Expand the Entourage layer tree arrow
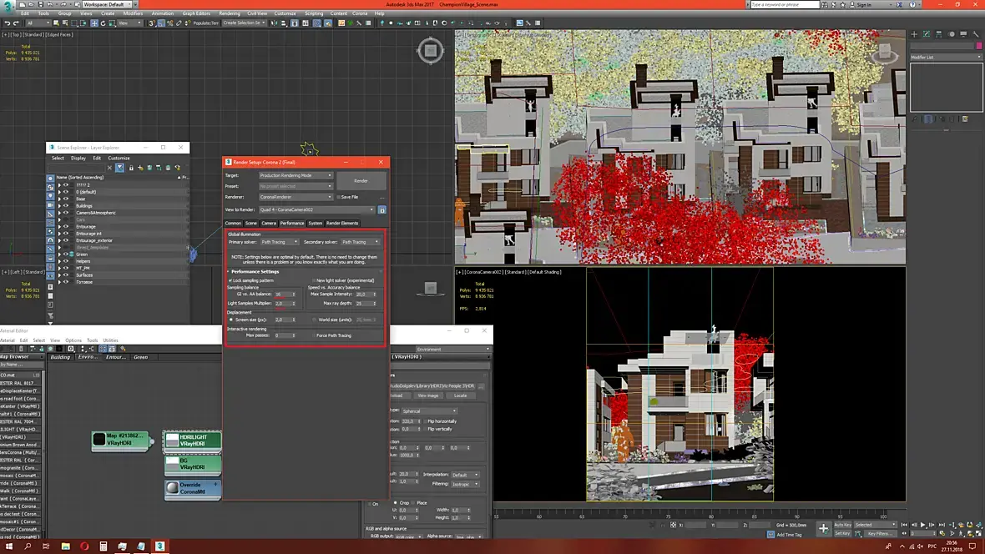 [59, 226]
